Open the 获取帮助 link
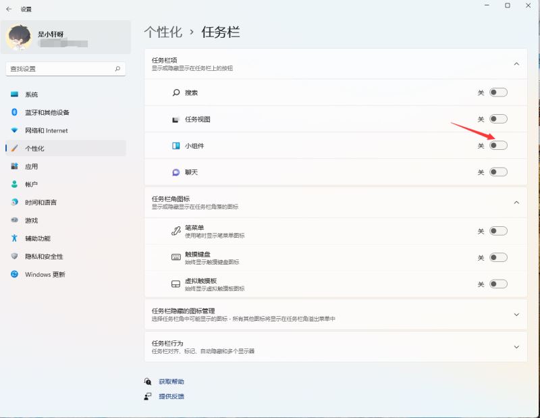The image size is (540, 418). [x=171, y=382]
